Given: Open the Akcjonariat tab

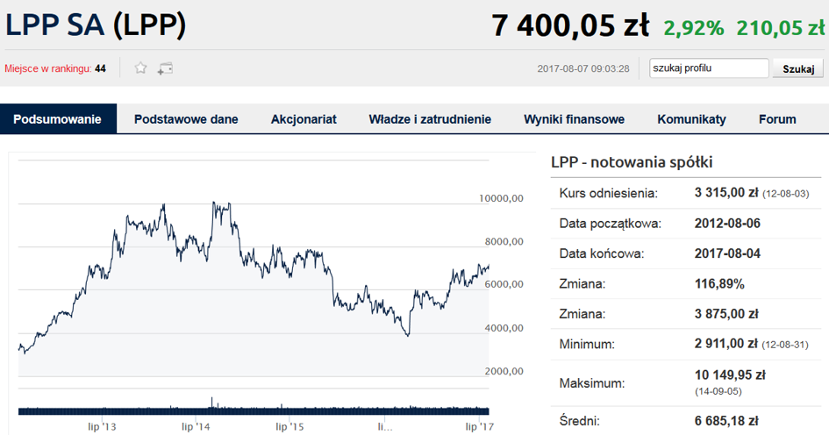Looking at the screenshot, I should click(304, 119).
